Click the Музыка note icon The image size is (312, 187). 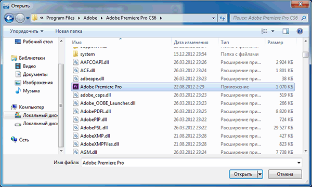point(18,90)
